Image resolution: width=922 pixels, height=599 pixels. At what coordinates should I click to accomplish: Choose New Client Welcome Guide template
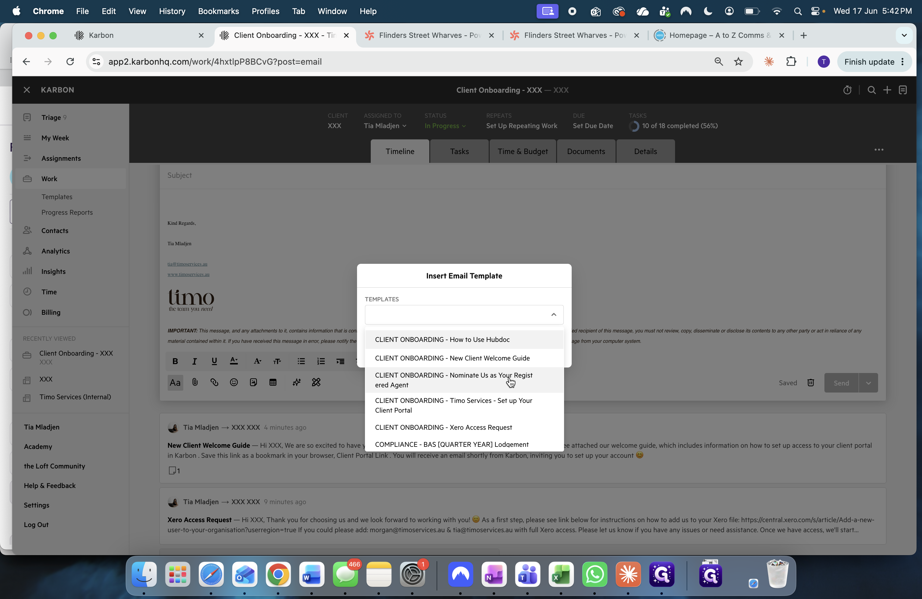point(464,358)
